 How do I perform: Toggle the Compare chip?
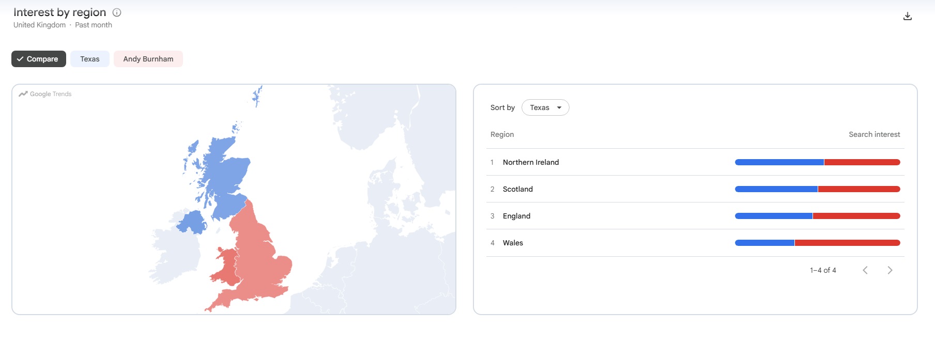39,59
